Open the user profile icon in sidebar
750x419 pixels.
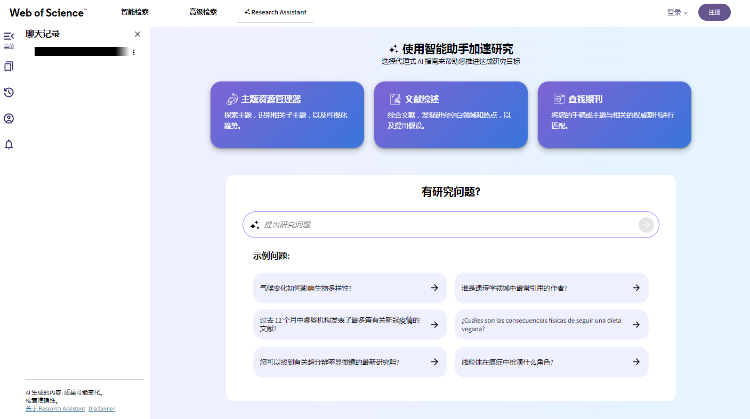pyautogui.click(x=9, y=118)
